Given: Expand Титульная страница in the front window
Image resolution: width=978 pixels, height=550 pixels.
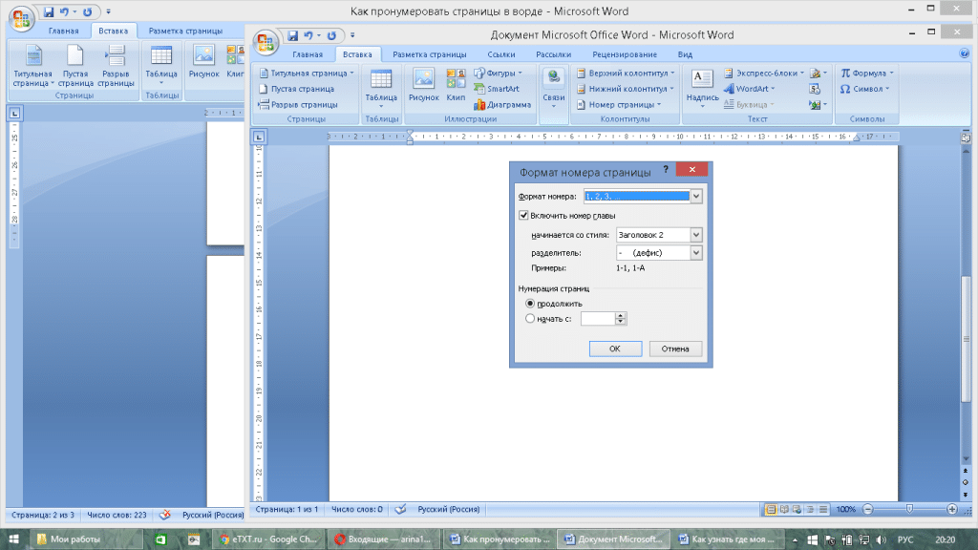Looking at the screenshot, I should (x=351, y=74).
